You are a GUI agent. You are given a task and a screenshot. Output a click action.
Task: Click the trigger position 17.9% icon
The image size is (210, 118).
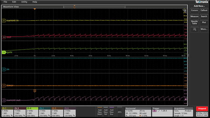[140, 116]
